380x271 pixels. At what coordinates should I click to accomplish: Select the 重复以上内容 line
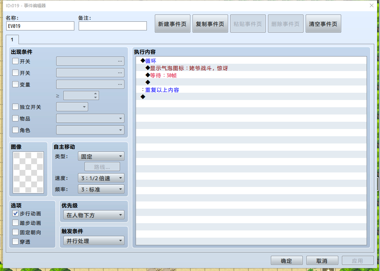point(251,89)
